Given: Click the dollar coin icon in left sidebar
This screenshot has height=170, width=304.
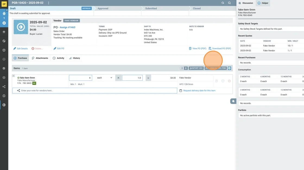Looking at the screenshot, I should [x=4, y=96].
